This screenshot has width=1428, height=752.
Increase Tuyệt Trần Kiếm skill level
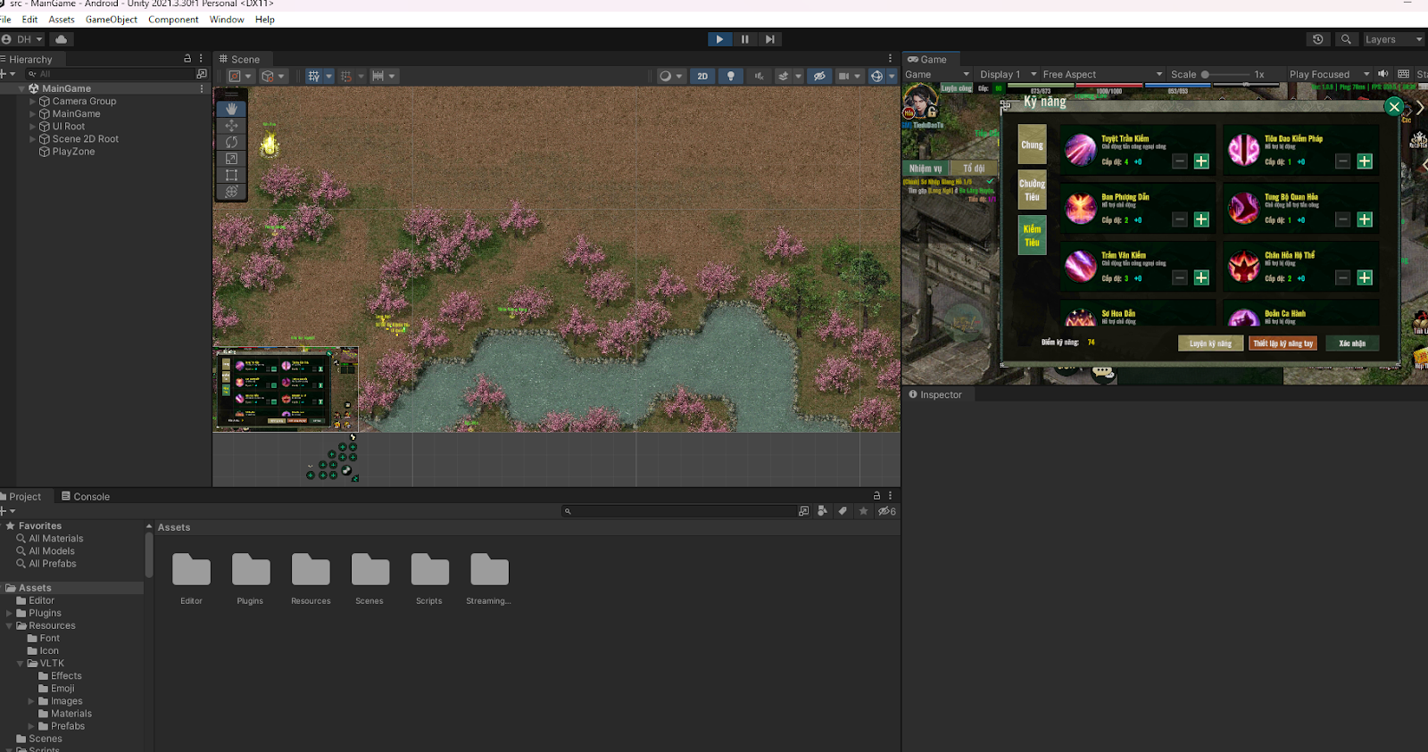(1201, 161)
